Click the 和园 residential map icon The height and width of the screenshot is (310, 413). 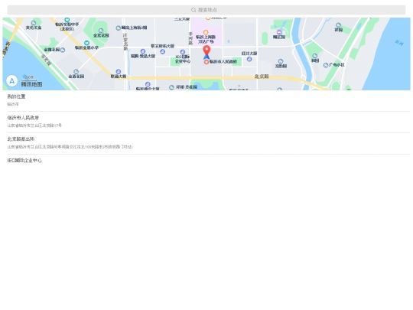(x=315, y=56)
